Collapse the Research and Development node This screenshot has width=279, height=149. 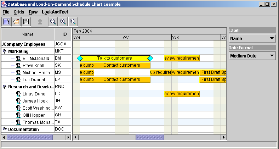point(4,87)
